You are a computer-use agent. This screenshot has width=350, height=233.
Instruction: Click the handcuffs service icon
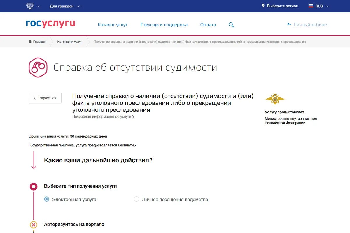[x=38, y=67]
